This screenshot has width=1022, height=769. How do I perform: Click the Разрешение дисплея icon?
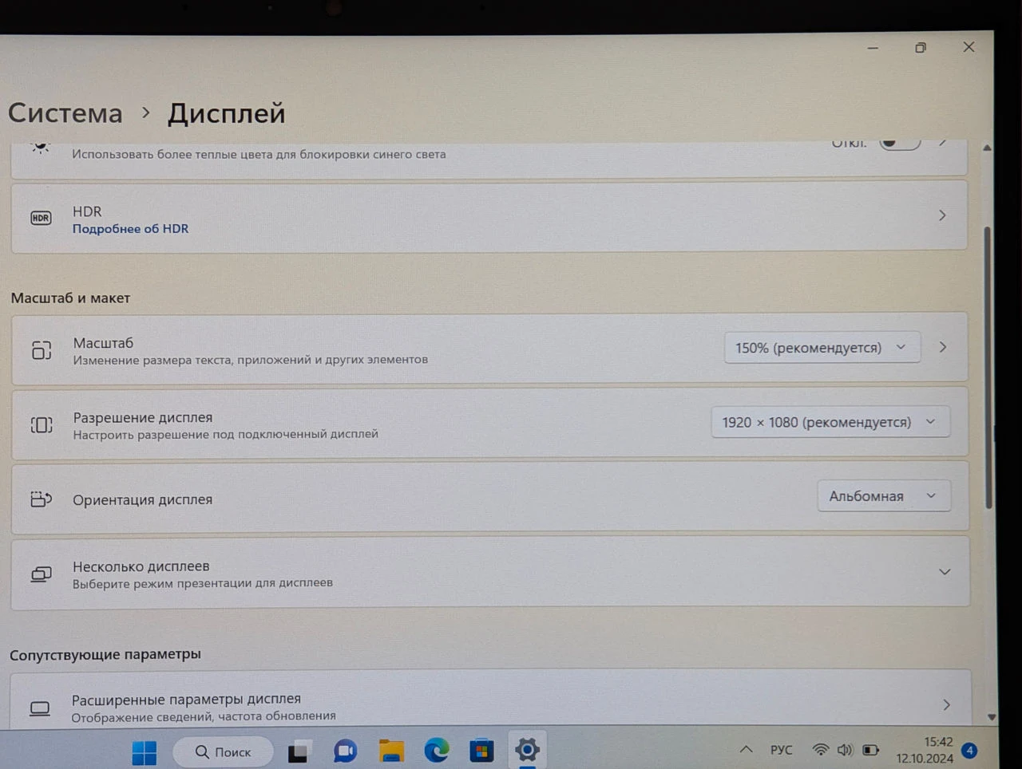[42, 425]
